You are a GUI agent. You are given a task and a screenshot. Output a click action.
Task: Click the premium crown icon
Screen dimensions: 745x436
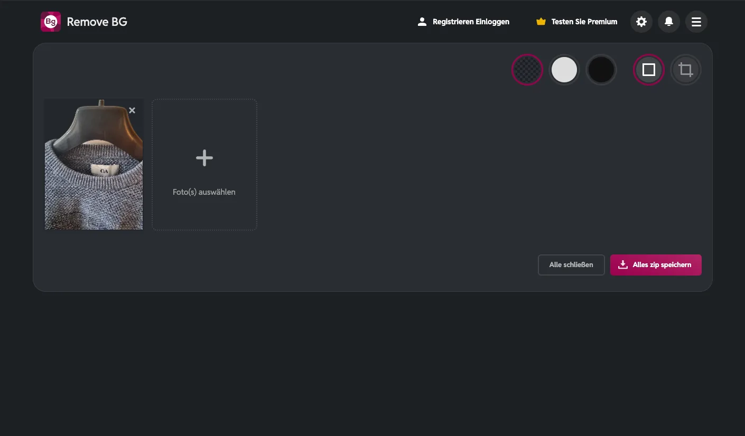pyautogui.click(x=541, y=22)
